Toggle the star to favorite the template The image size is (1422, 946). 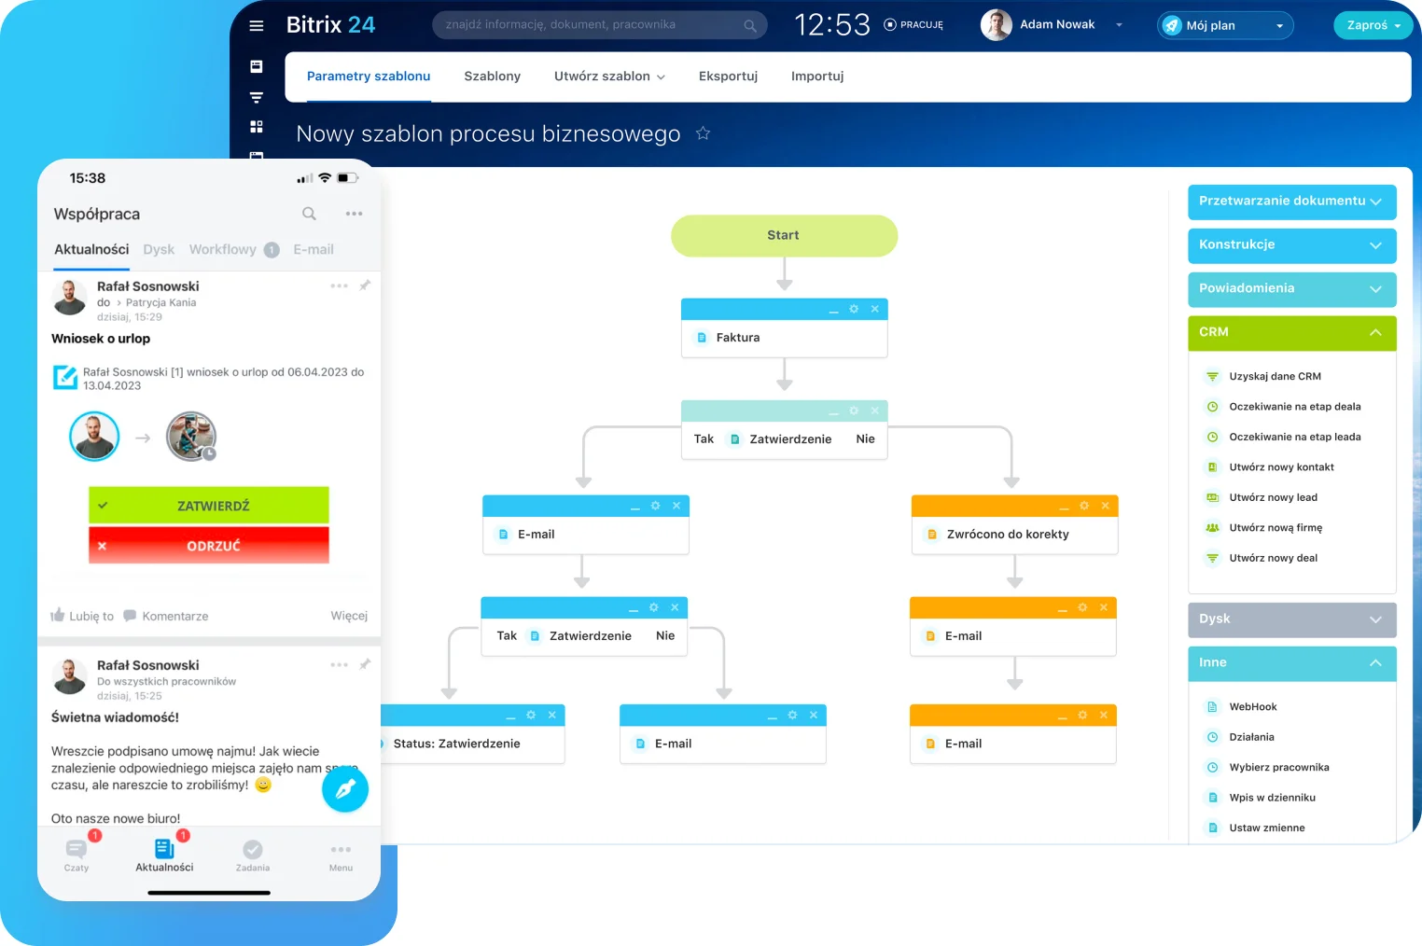pyautogui.click(x=703, y=133)
